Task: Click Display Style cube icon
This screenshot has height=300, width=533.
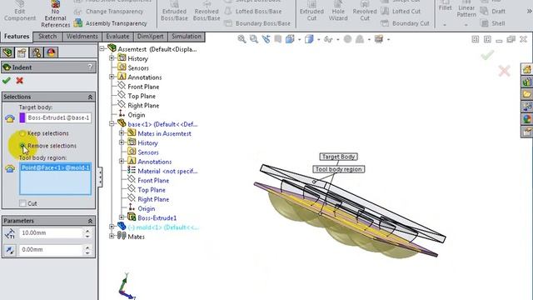Action: [309, 39]
